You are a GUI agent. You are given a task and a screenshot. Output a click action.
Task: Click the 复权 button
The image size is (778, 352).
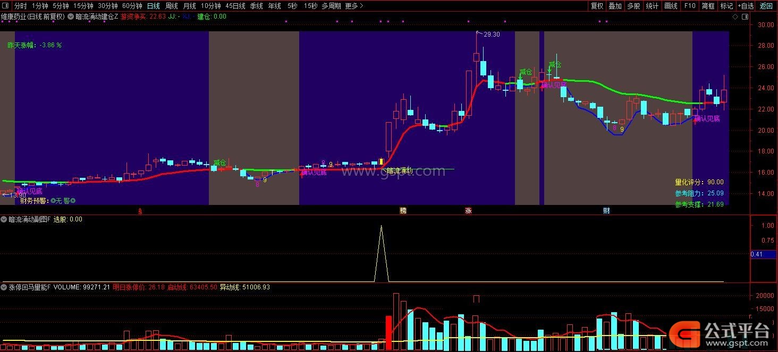[597, 6]
